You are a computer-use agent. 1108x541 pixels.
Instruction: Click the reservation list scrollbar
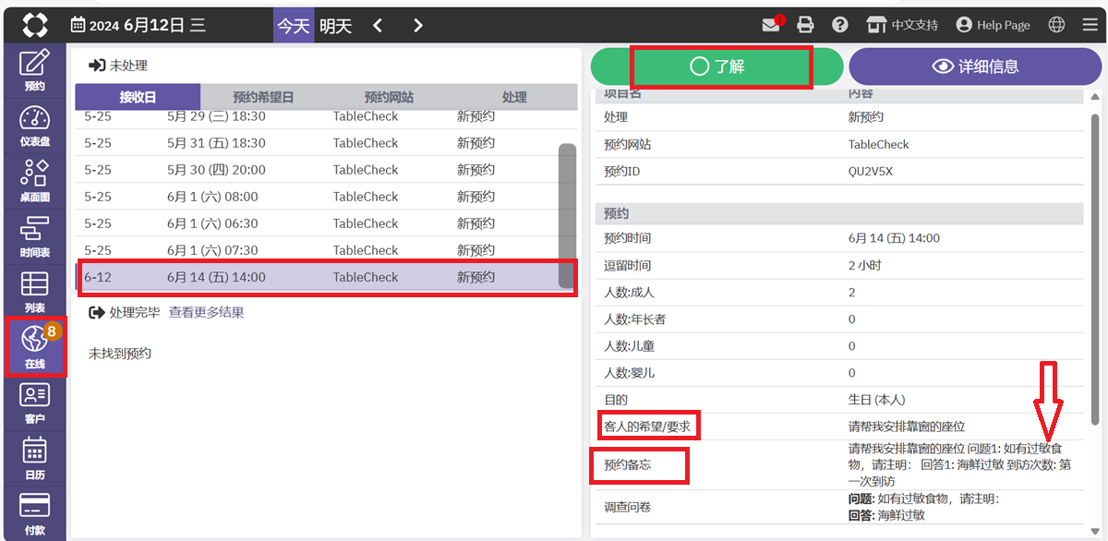click(568, 217)
